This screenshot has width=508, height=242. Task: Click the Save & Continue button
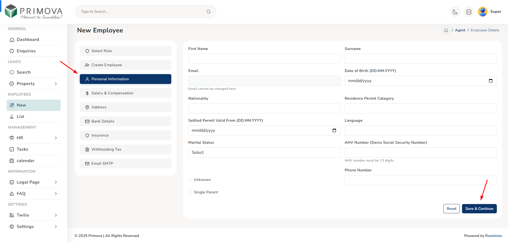479,209
